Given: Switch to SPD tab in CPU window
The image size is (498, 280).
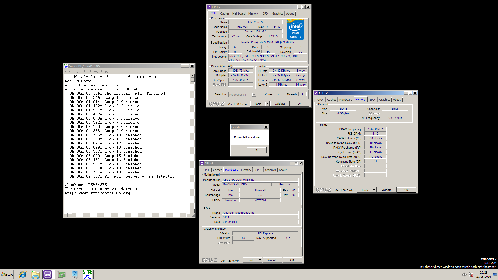Looking at the screenshot, I should (265, 13).
